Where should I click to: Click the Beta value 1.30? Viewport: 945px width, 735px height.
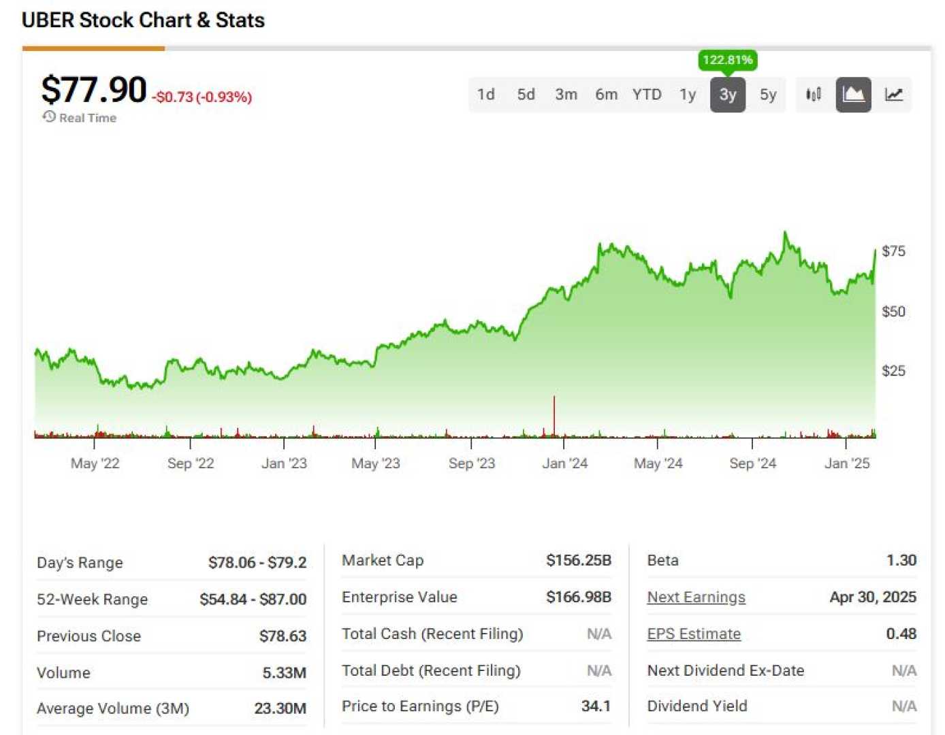901,560
